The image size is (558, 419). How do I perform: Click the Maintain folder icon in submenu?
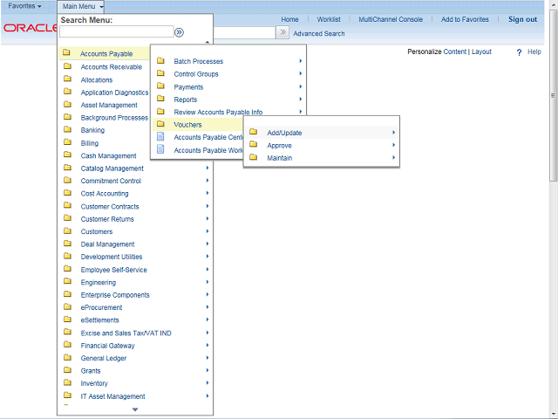click(253, 158)
